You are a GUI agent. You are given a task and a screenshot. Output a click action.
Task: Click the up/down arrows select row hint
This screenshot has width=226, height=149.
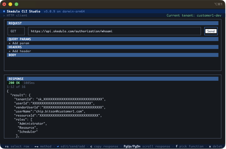(17, 146)
